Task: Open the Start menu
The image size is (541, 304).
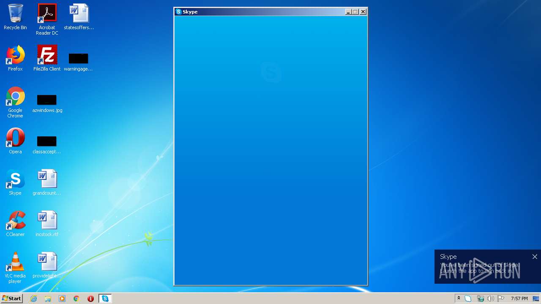Action: [x=11, y=299]
